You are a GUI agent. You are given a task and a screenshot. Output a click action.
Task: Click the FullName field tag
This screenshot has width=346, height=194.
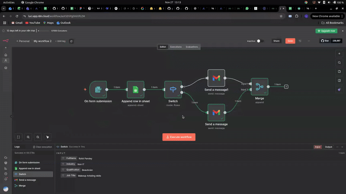(69, 158)
